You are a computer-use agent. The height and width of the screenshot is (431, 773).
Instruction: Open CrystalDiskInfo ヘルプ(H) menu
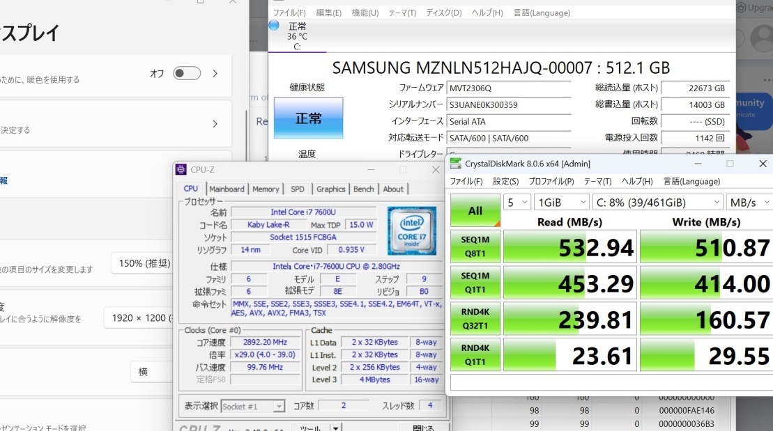[x=487, y=13]
